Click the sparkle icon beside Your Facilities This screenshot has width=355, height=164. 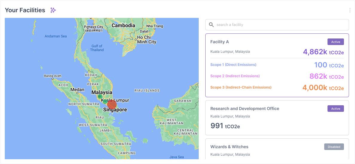[x=53, y=10]
